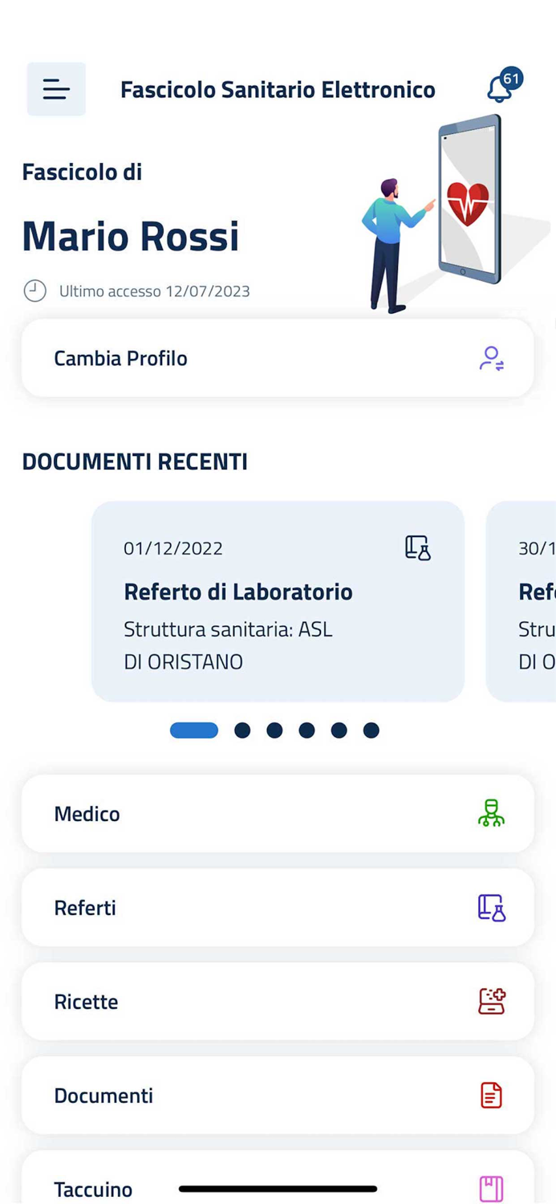Open the Documenti menu entry
This screenshot has width=556, height=1204.
point(278,1095)
